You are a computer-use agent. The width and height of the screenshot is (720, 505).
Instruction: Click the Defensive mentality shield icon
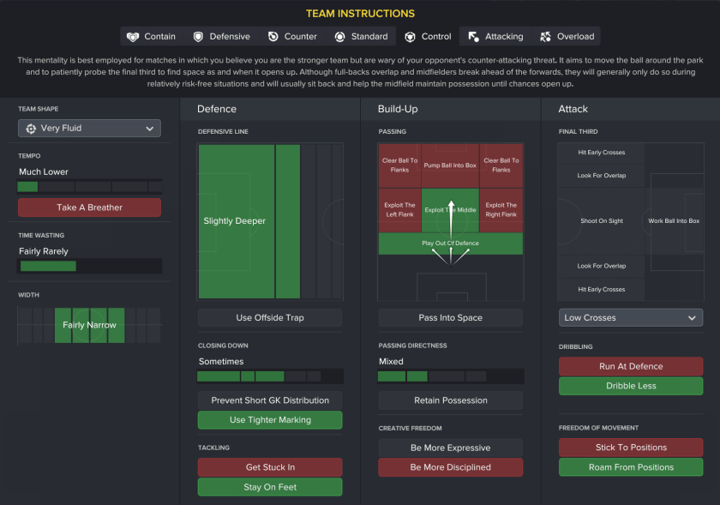[198, 37]
